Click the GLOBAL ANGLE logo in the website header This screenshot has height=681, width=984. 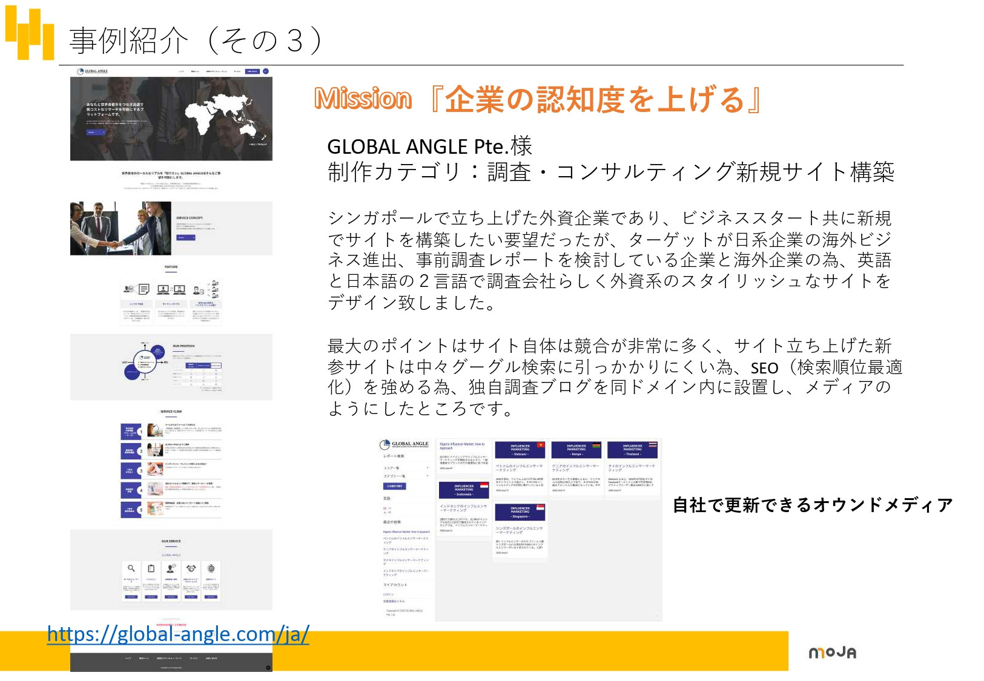click(93, 71)
